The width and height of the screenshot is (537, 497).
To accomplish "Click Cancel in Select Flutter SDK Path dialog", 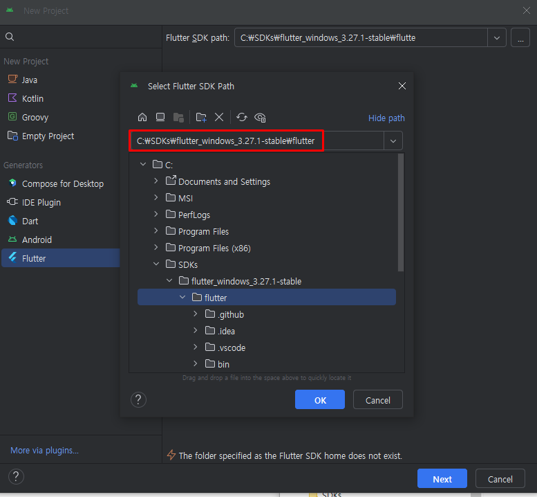I will tap(378, 400).
